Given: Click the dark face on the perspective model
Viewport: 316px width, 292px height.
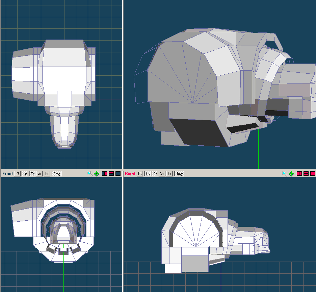Looking at the screenshot, I should (x=199, y=132).
